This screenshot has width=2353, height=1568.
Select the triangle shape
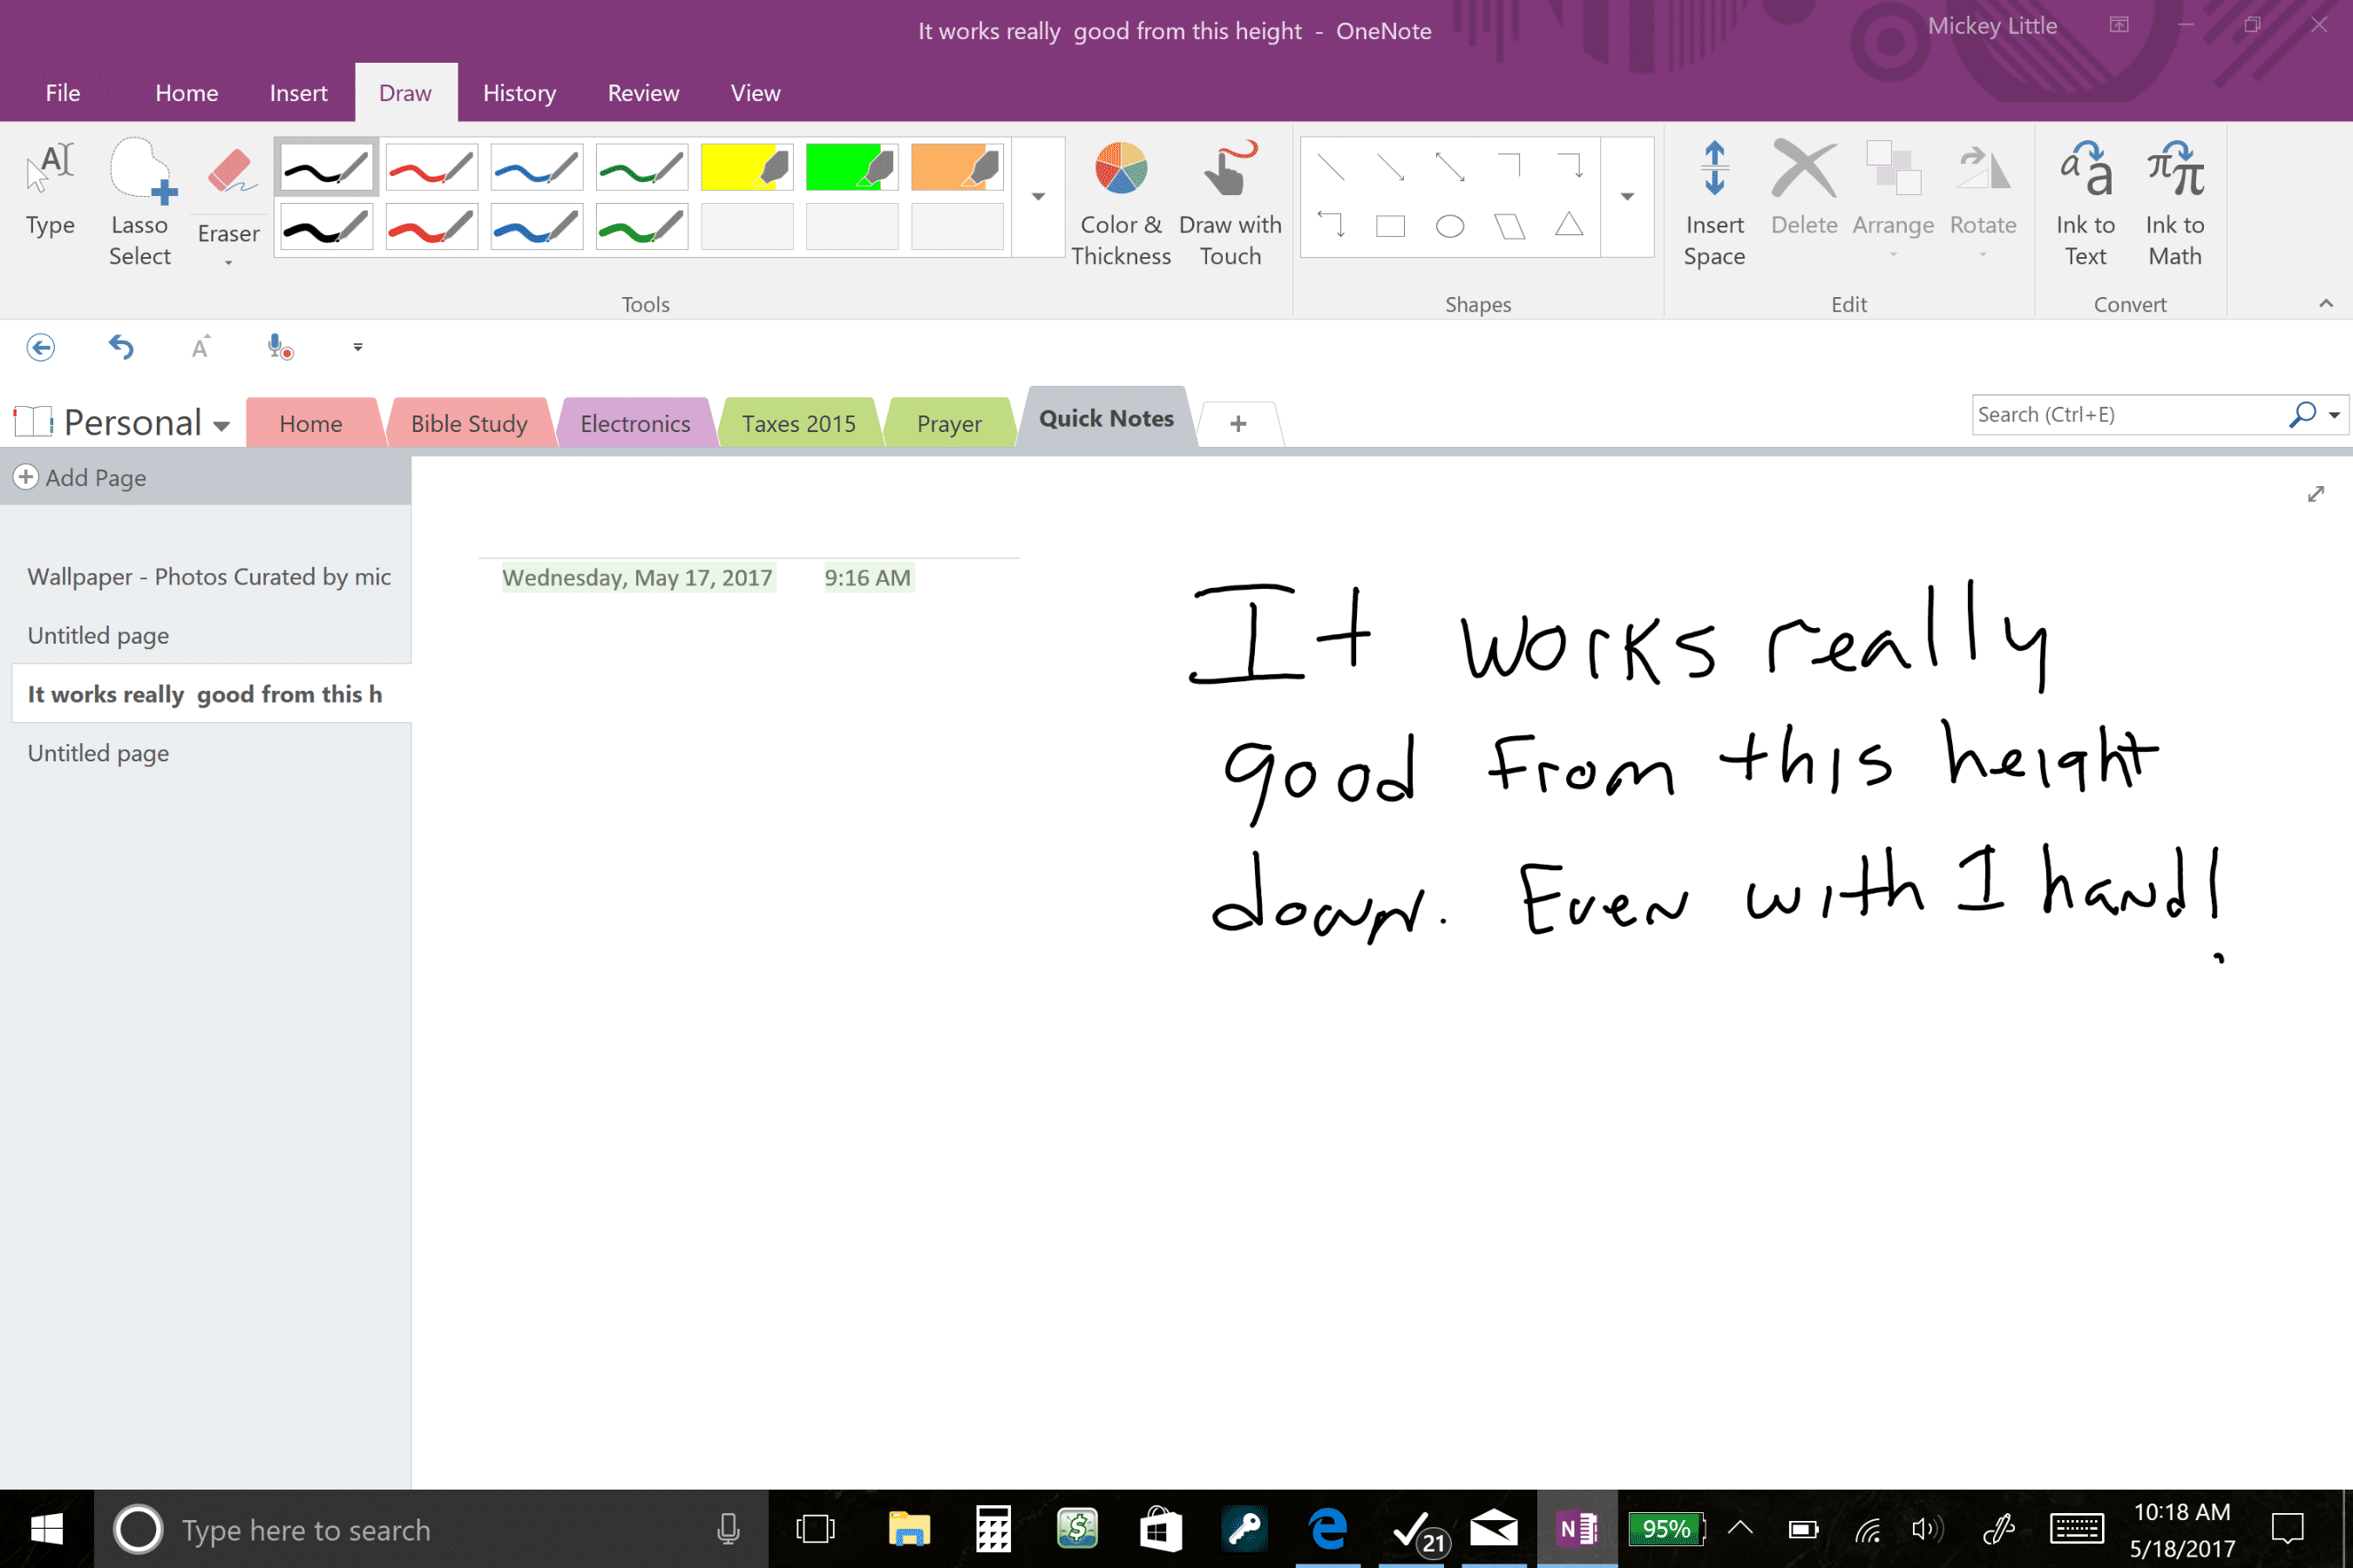tap(1569, 225)
